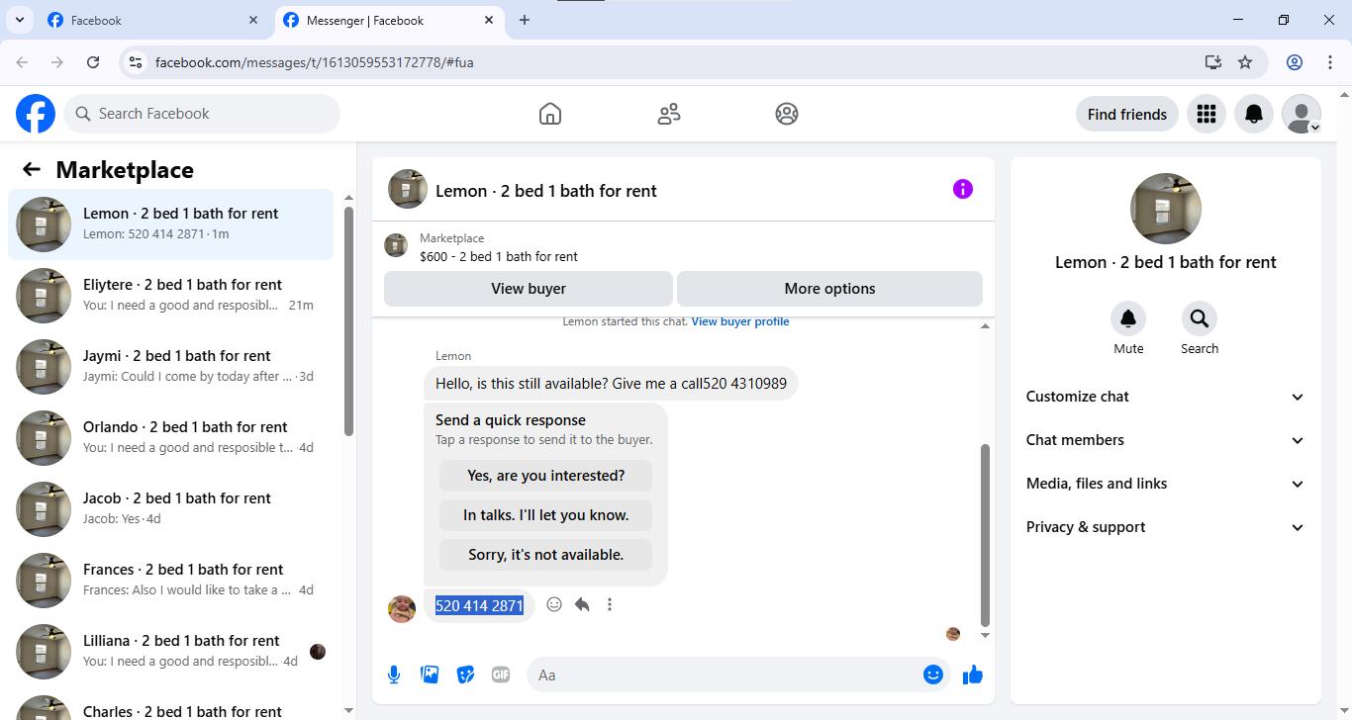The image size is (1352, 720).
Task: Click the conversation list scrollbar
Action: coord(348,320)
